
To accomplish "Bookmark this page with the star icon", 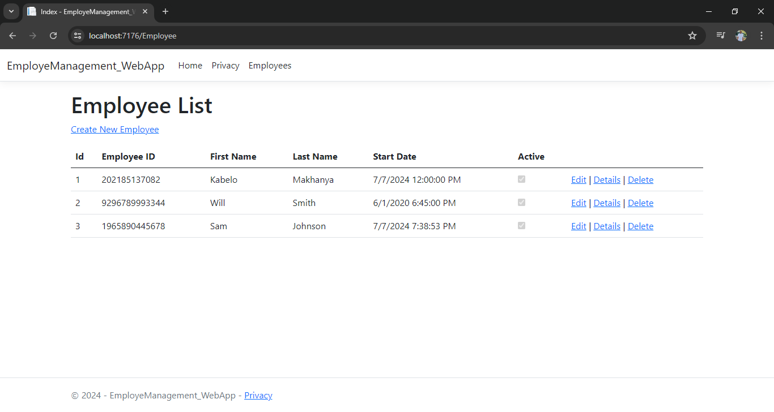I will [692, 35].
